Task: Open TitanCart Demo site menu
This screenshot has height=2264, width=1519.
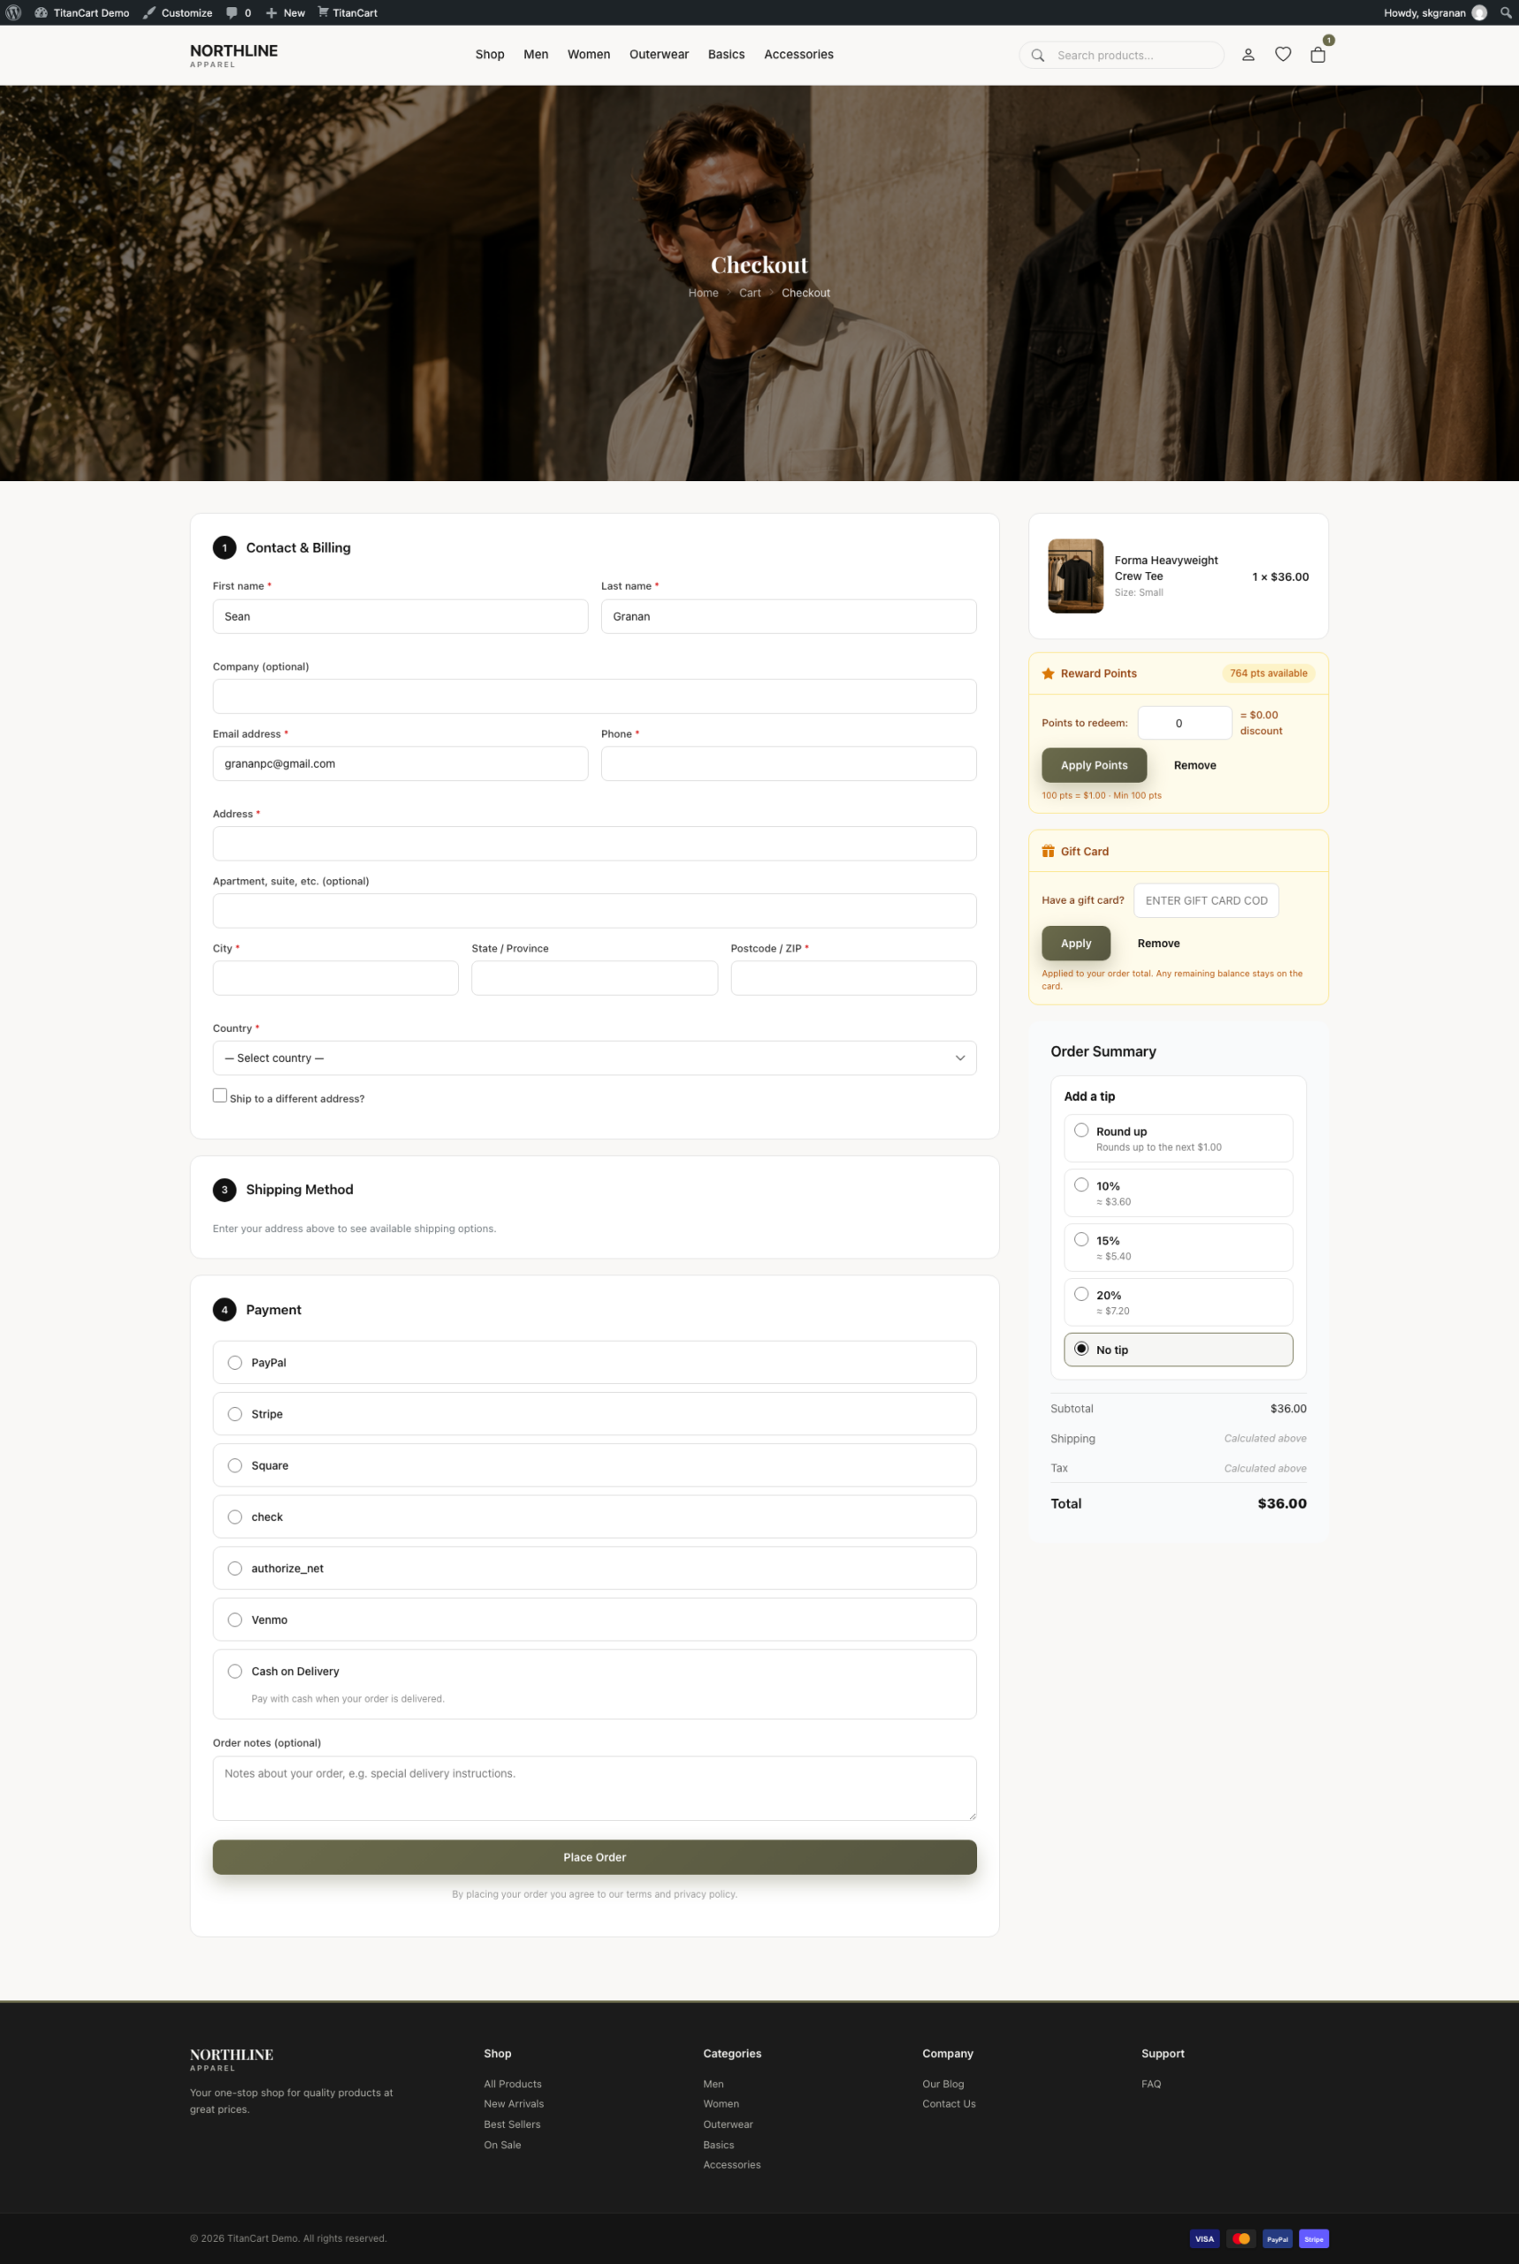Action: (x=81, y=12)
